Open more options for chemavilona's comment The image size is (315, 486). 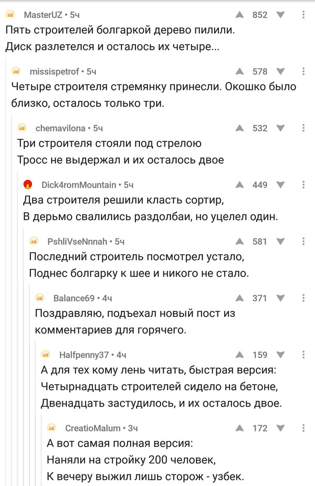click(303, 128)
